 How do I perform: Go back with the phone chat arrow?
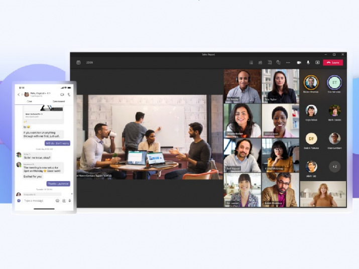coord(19,94)
